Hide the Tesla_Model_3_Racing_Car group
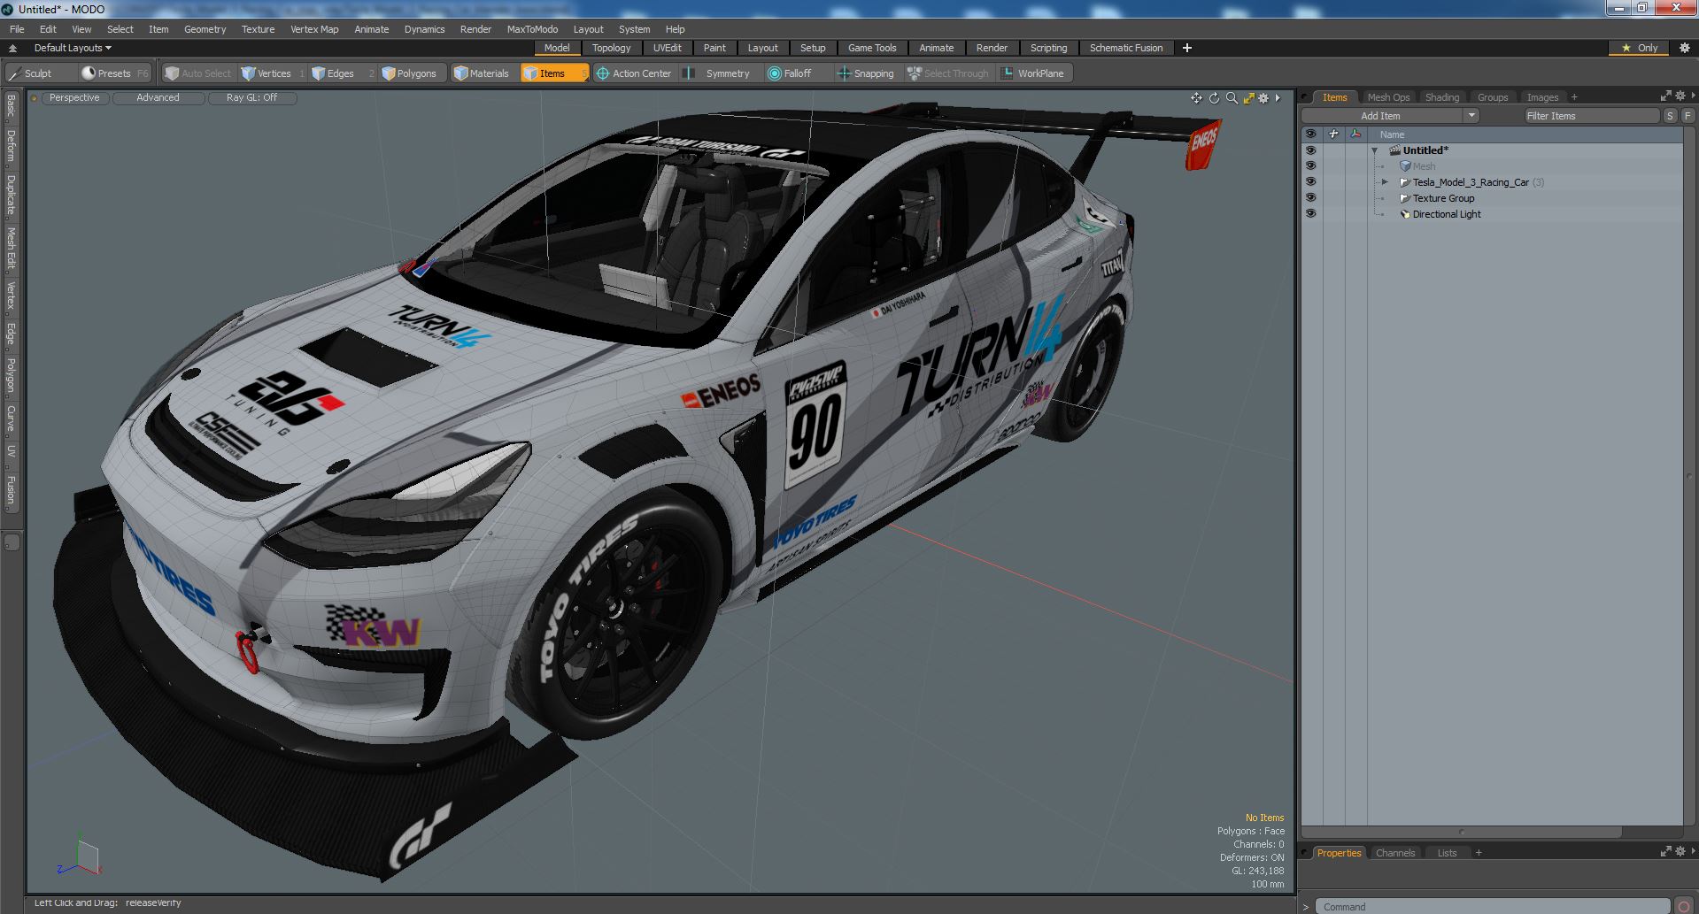The image size is (1699, 914). pyautogui.click(x=1310, y=182)
